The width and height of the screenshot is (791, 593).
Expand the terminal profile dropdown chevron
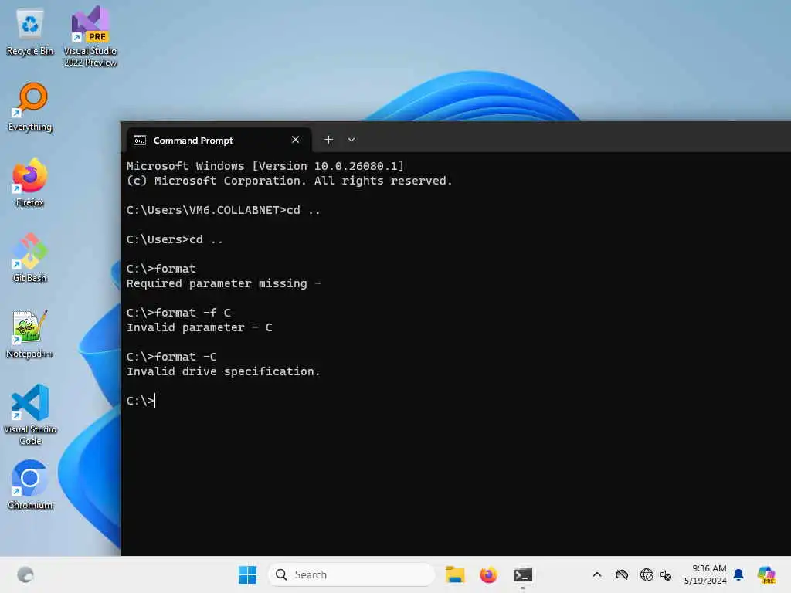coord(351,140)
